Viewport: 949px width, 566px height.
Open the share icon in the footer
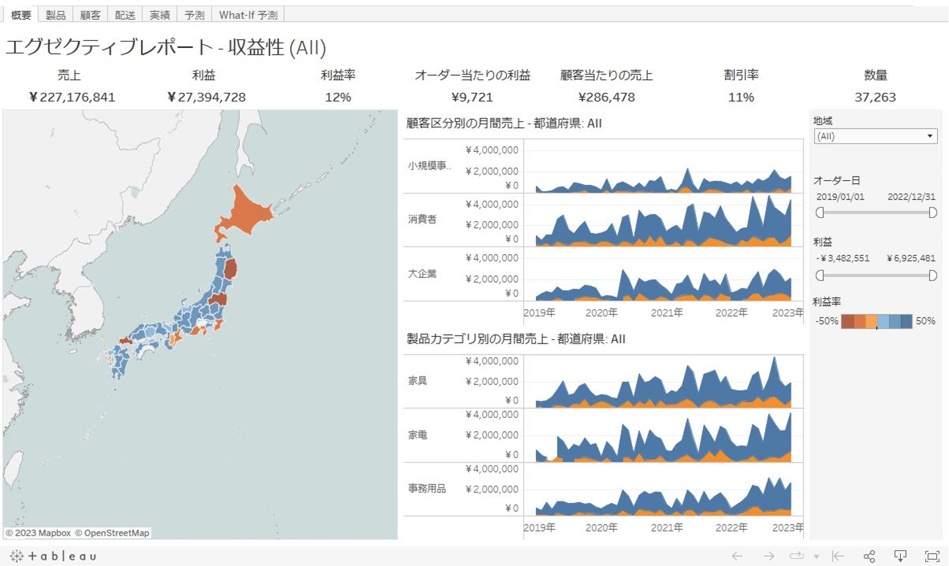coord(869,556)
